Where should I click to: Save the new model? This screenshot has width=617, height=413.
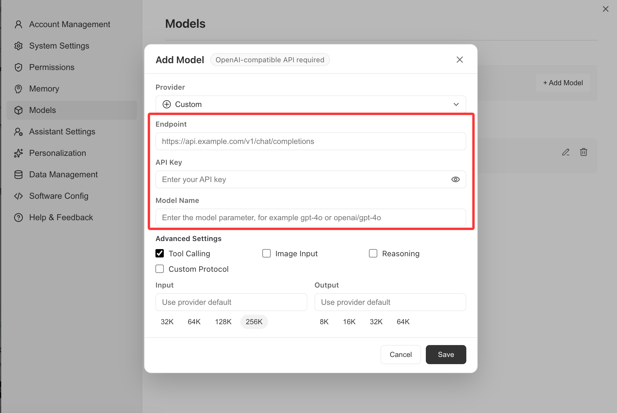point(446,355)
